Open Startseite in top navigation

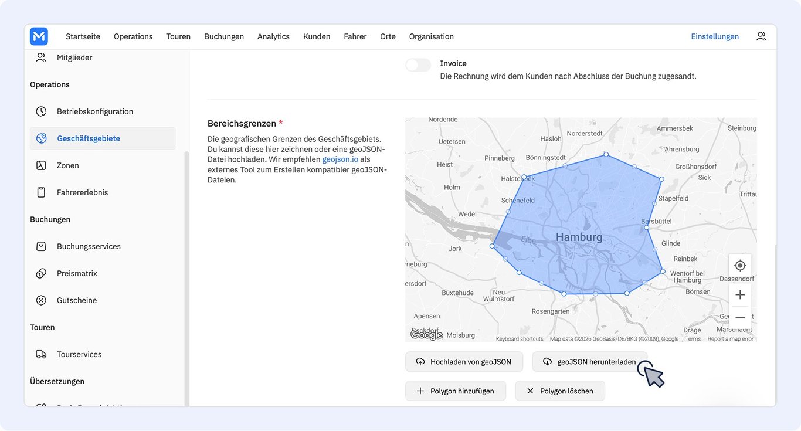pos(83,36)
